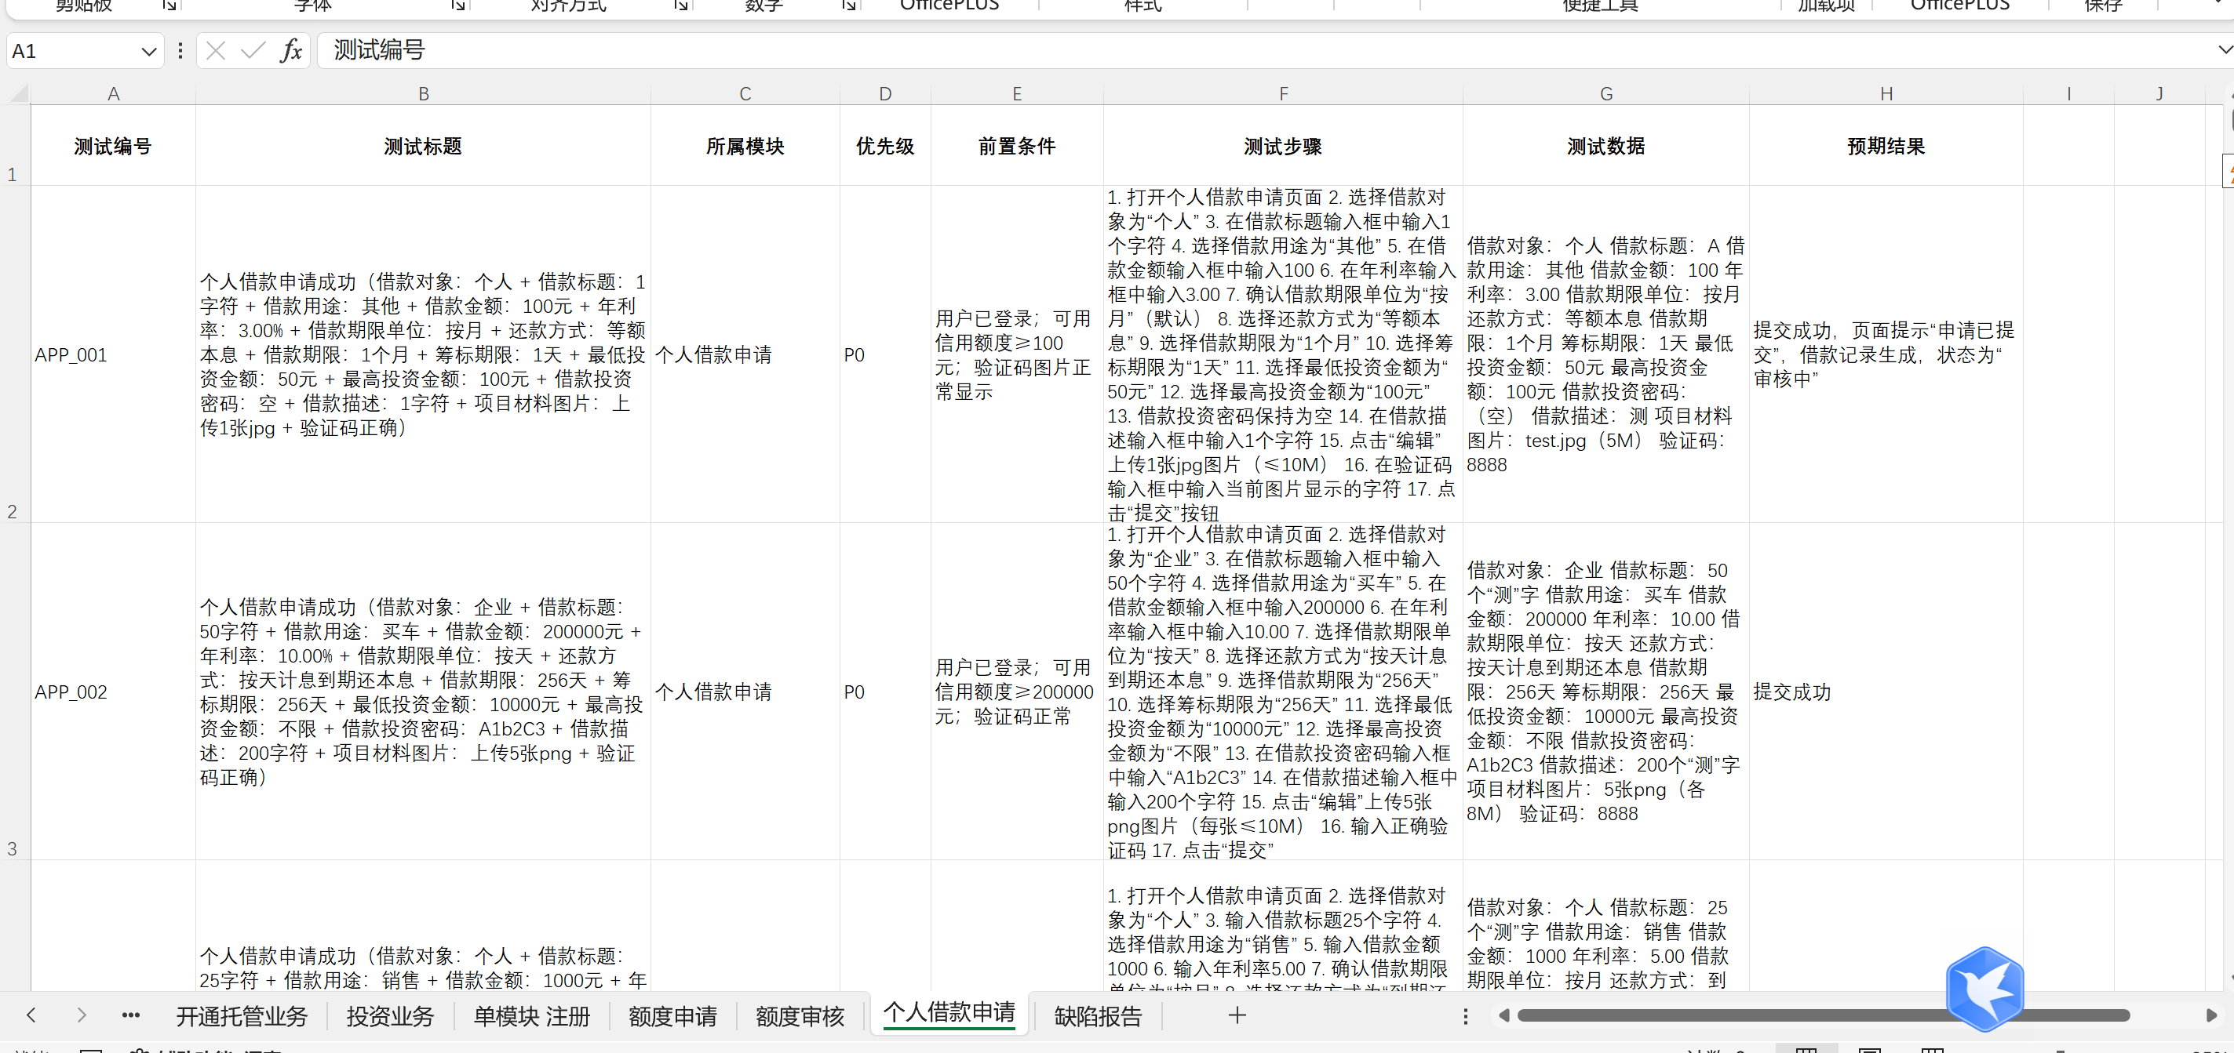The width and height of the screenshot is (2234, 1053).
Task: Open the Name Box dropdown arrow
Action: point(148,51)
